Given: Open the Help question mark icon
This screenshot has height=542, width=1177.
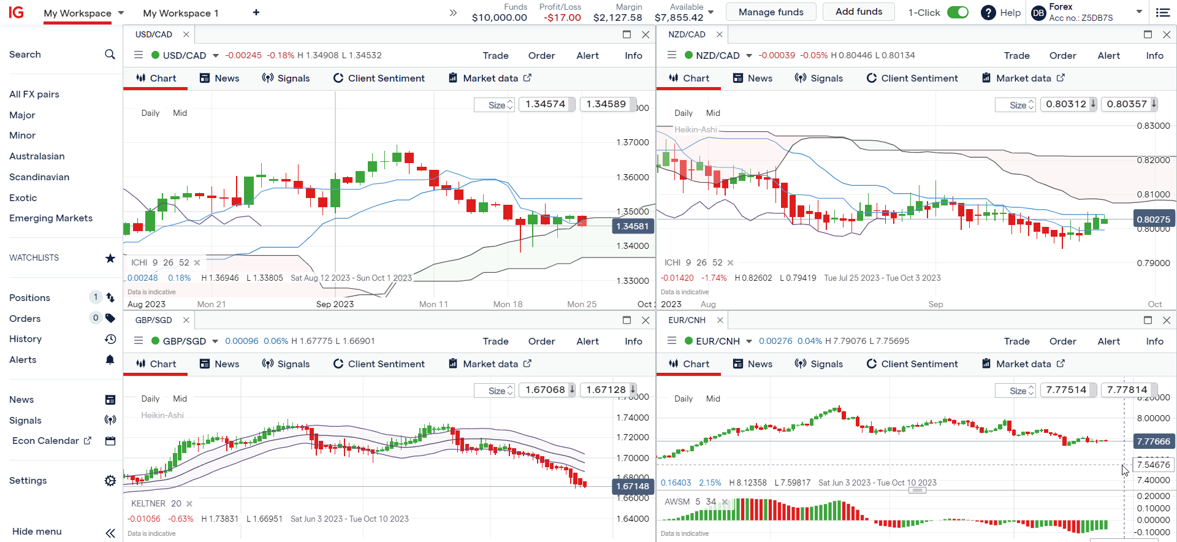Looking at the screenshot, I should 988,13.
